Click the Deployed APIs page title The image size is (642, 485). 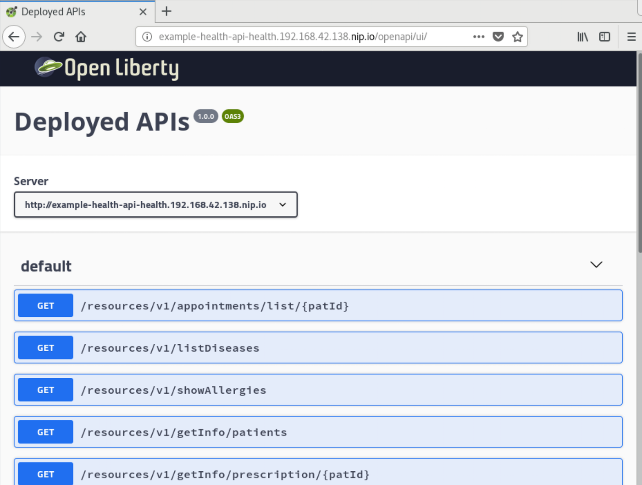click(102, 122)
